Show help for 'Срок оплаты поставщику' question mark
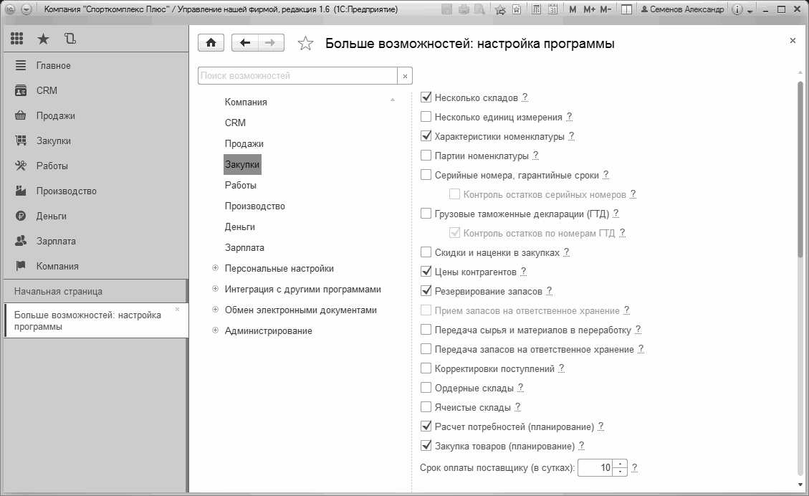 [635, 467]
